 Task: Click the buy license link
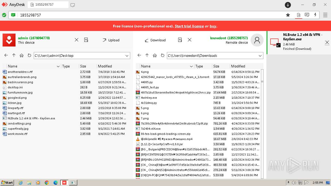coord(213,26)
